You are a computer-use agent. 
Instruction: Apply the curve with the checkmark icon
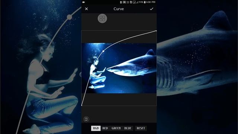(x=151, y=9)
